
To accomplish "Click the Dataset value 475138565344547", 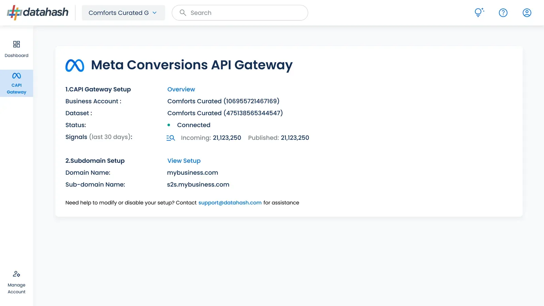I will [x=225, y=113].
